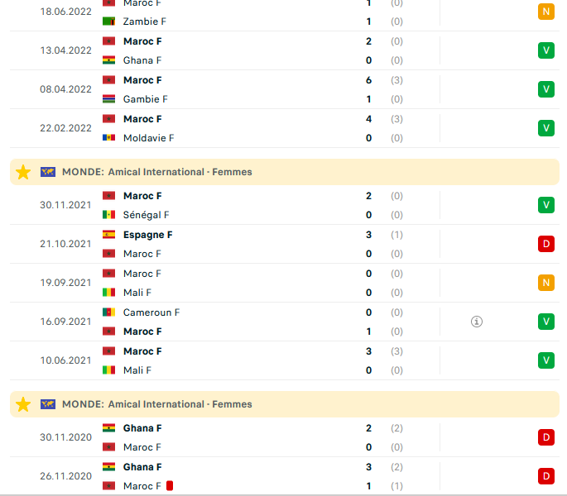567x496 pixels.
Task: Click the red D badge for 30.11.2020 match
Action: pos(546,437)
